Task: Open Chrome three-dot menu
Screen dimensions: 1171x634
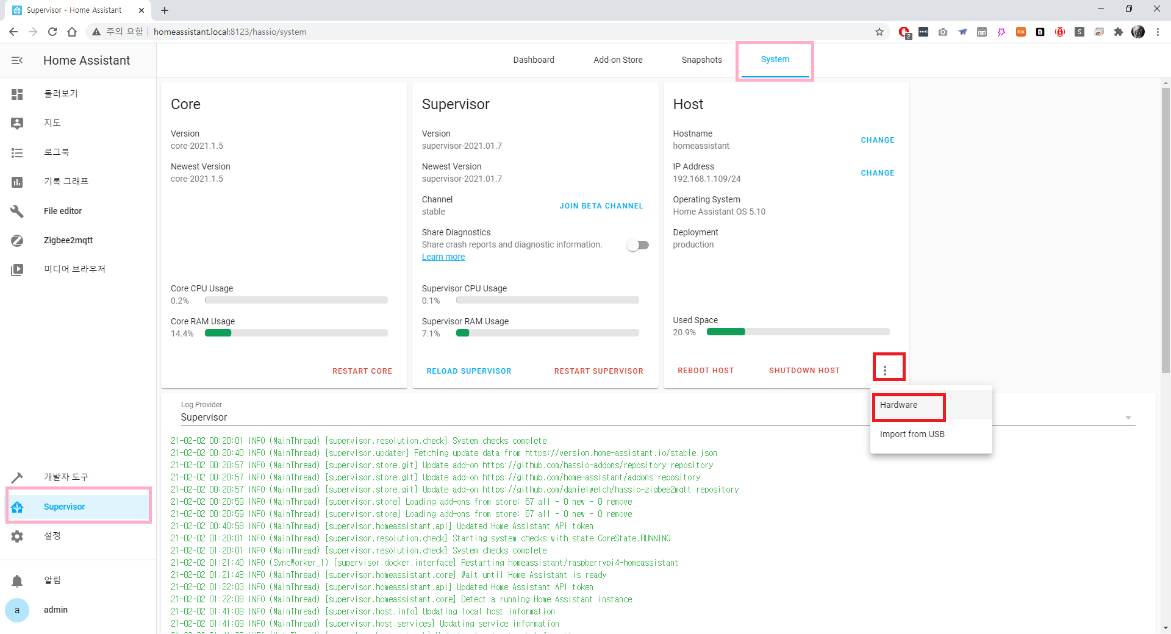Action: (x=1158, y=32)
